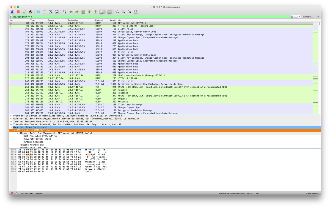This screenshot has height=208, width=330.
Task: Select packet 250 showing Server Hello Done
Action: (x=110, y=84)
